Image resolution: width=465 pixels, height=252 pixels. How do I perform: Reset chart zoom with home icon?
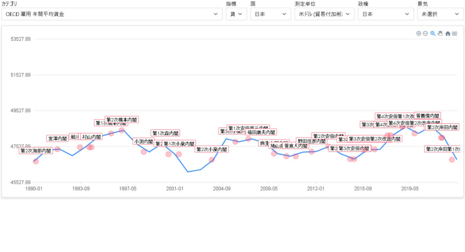pos(448,34)
